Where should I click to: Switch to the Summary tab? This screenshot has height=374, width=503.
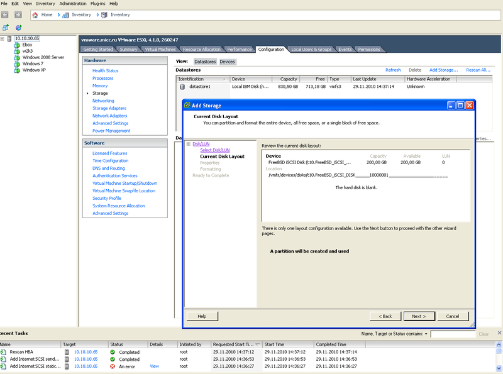128,50
